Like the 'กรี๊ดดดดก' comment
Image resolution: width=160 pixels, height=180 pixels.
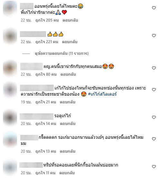point(154,139)
